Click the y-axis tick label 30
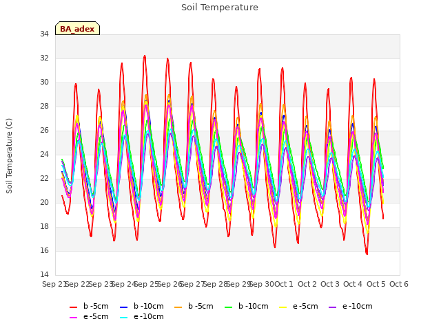This screenshot has height=330, width=441. (44, 82)
